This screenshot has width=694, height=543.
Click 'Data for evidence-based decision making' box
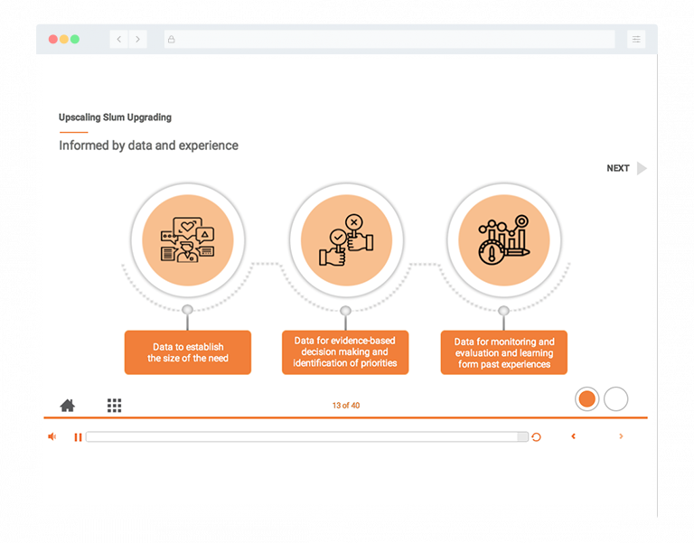[345, 352]
